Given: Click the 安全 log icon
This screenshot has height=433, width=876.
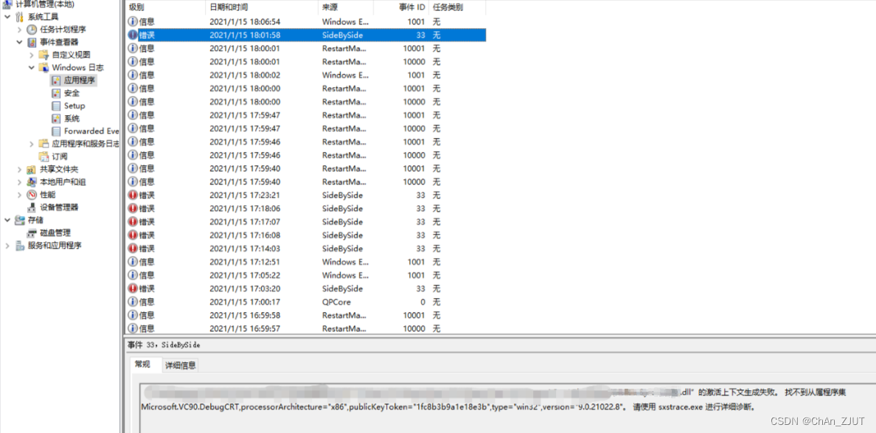Looking at the screenshot, I should click(x=56, y=93).
